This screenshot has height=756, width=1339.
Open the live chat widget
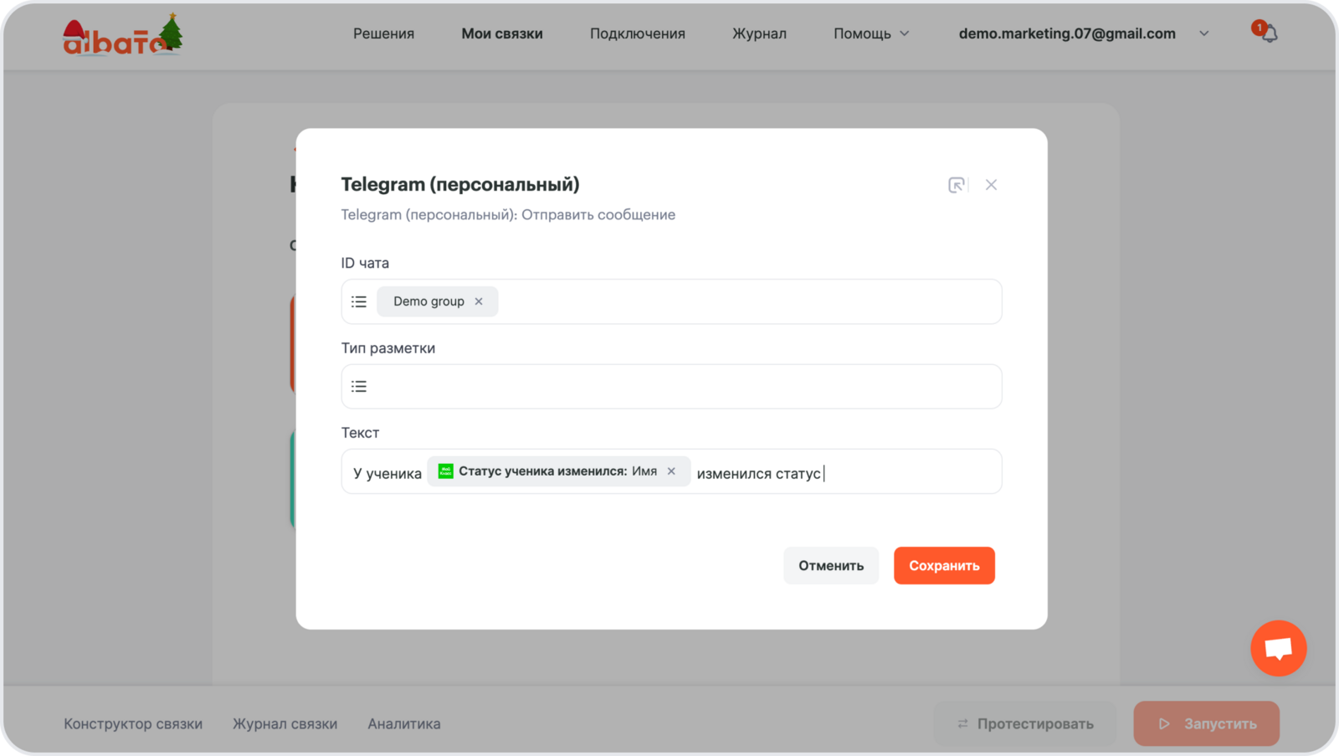1278,648
